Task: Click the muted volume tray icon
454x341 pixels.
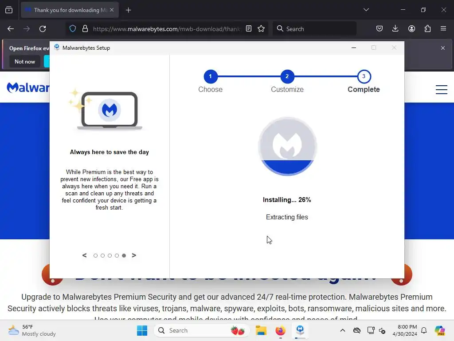Action: tap(382, 330)
